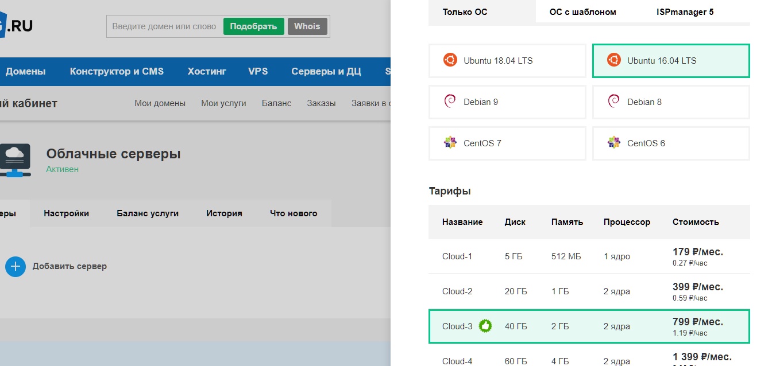Open the Что нового tab
The height and width of the screenshot is (366, 776).
pos(294,213)
